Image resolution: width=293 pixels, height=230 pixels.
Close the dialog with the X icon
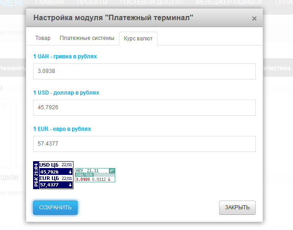tap(254, 19)
